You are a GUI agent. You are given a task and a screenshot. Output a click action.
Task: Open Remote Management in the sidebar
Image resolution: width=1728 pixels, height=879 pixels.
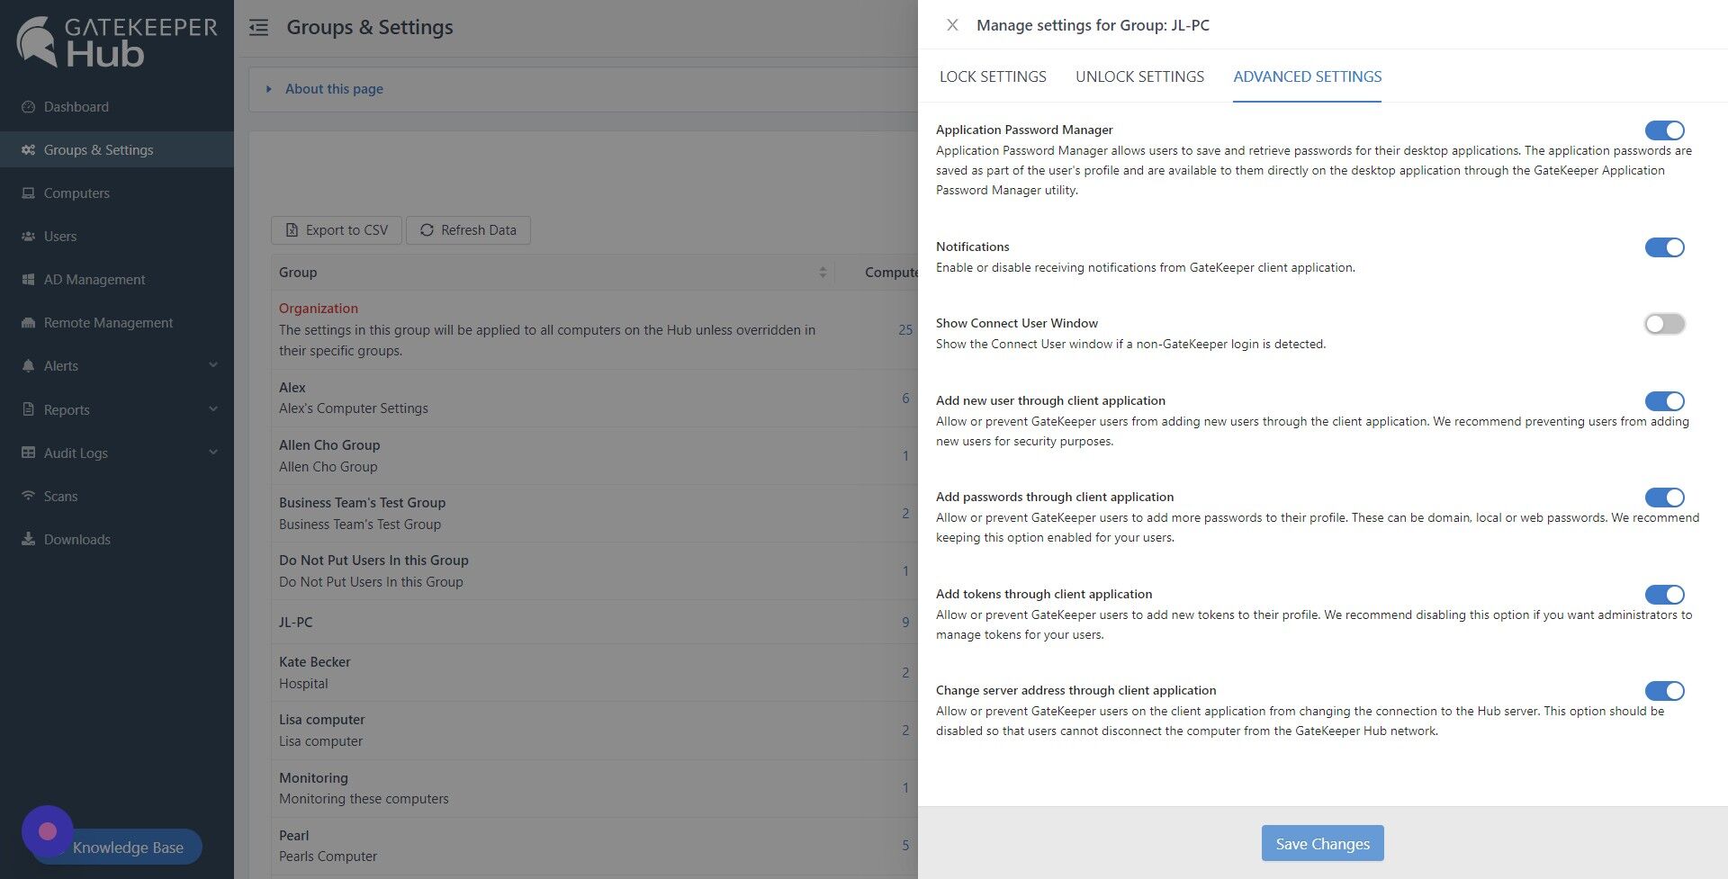(x=117, y=322)
